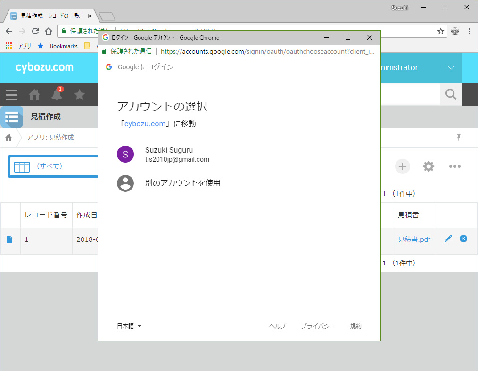Minimize the Google login popup window

(326, 38)
